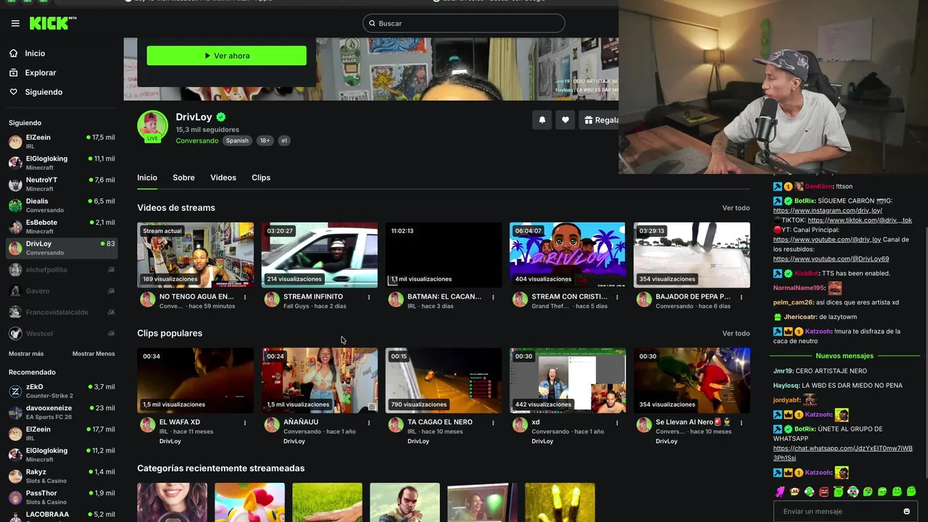Viewport: 928px width, 522px height.
Task: Open Rakyz recommended channel avatar
Action: (15, 476)
